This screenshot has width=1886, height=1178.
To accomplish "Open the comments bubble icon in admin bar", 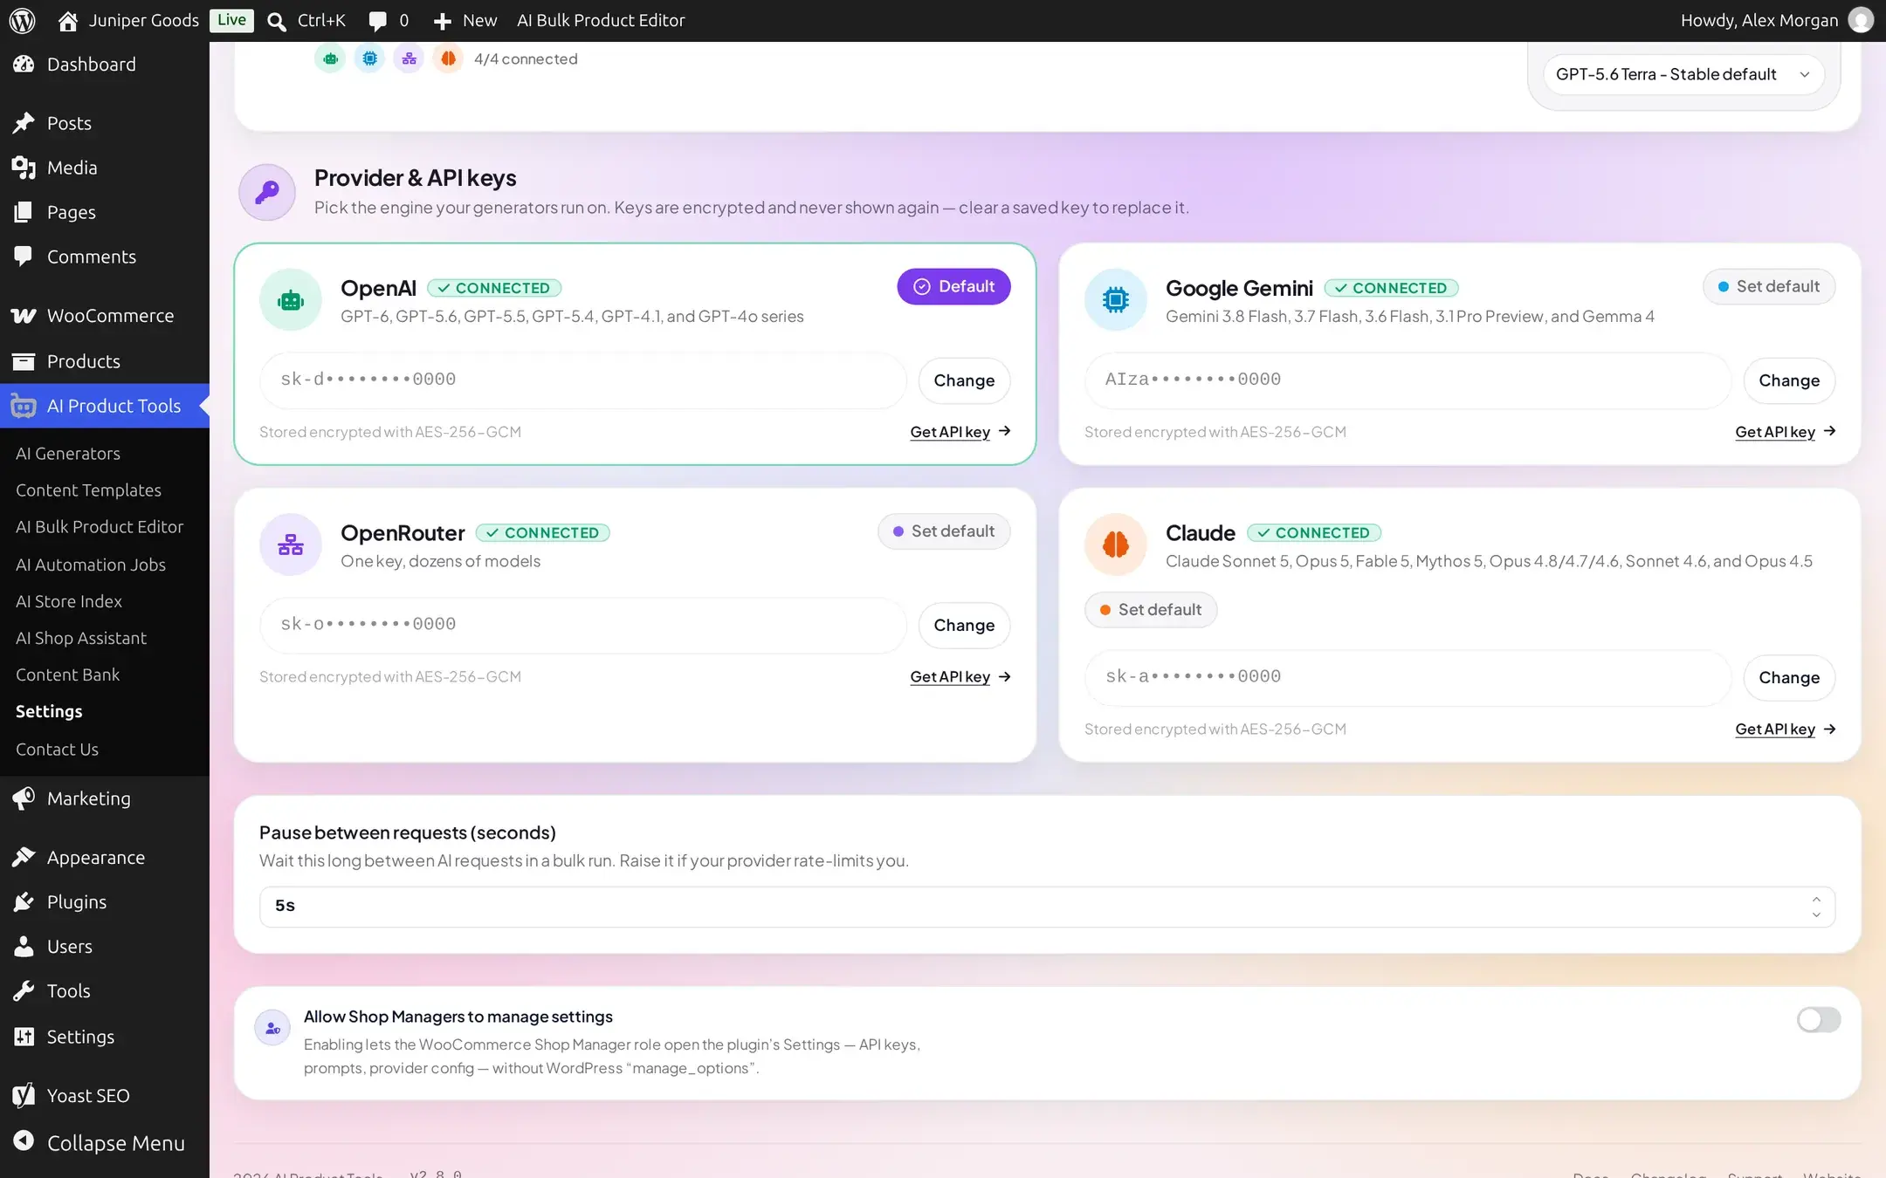I will [377, 21].
